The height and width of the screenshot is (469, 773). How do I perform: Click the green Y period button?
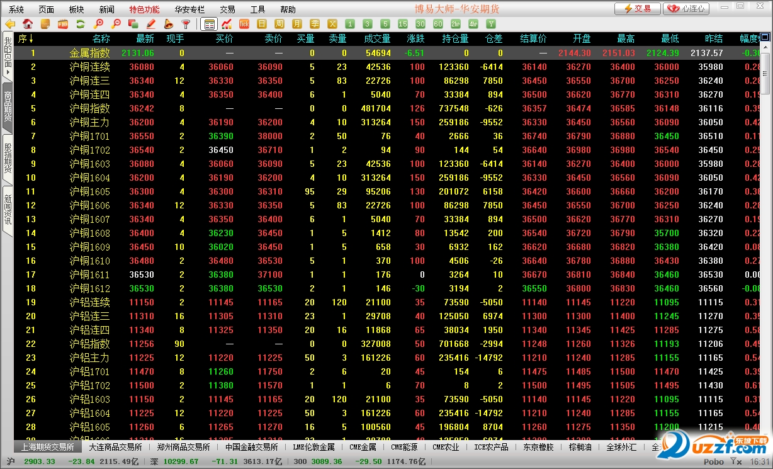click(x=491, y=25)
